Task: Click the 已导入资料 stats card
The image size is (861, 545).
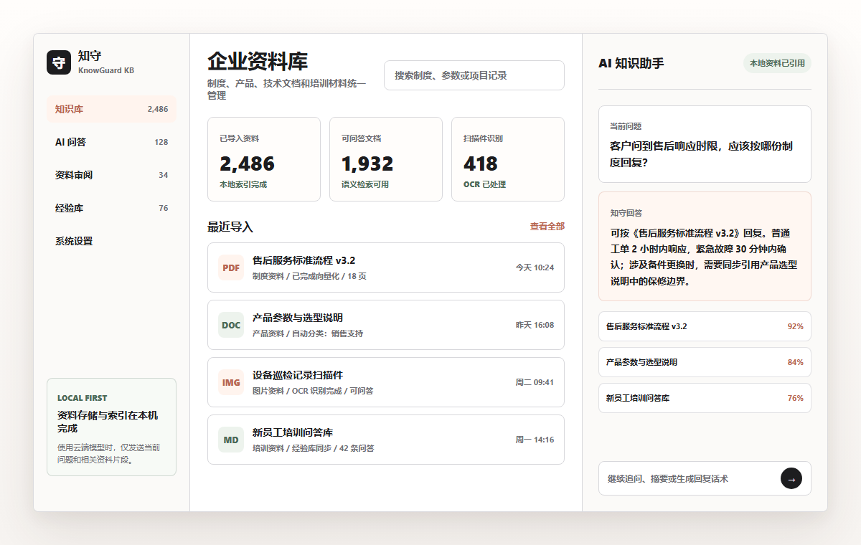Action: (x=264, y=159)
